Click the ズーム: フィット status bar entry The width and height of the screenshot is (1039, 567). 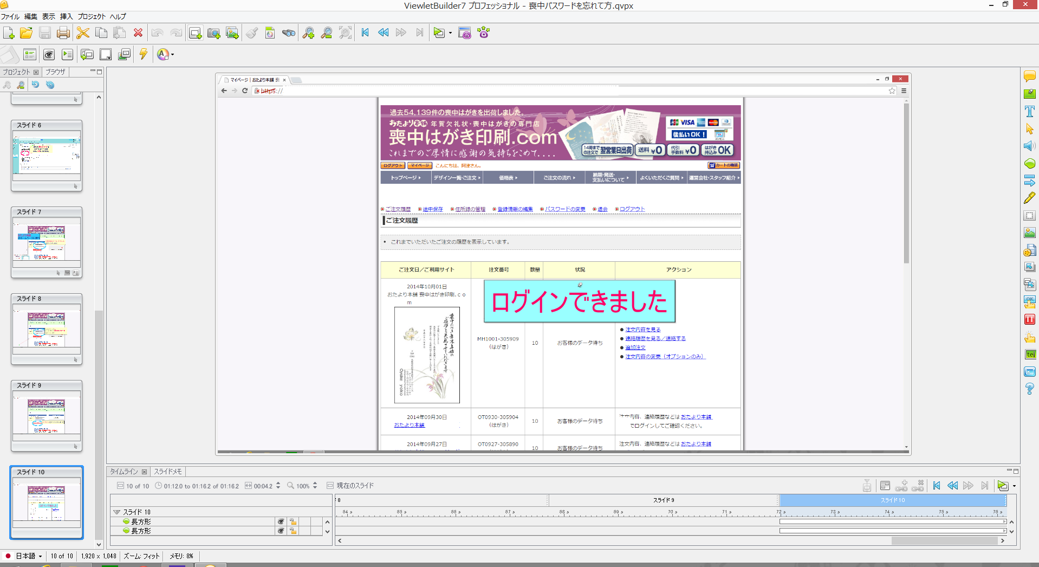pyautogui.click(x=141, y=556)
